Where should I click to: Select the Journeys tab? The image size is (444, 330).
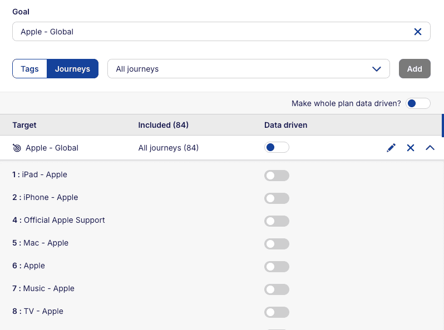click(72, 69)
